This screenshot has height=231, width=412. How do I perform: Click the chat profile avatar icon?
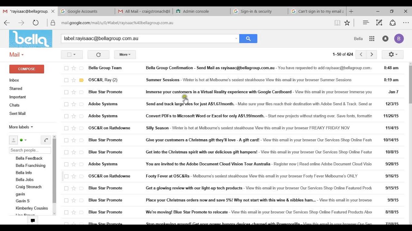coord(14,140)
